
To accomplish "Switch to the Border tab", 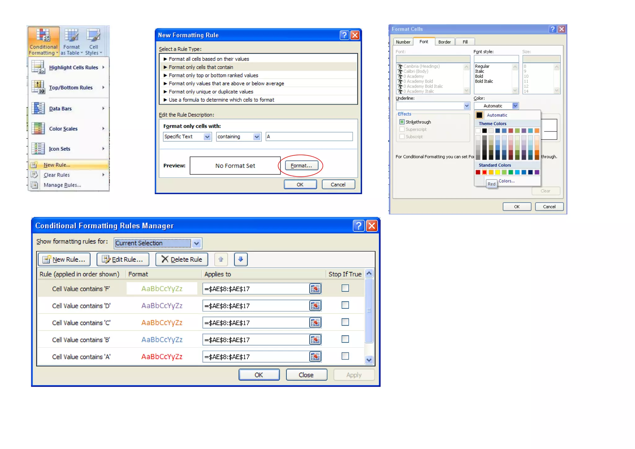I will point(444,42).
